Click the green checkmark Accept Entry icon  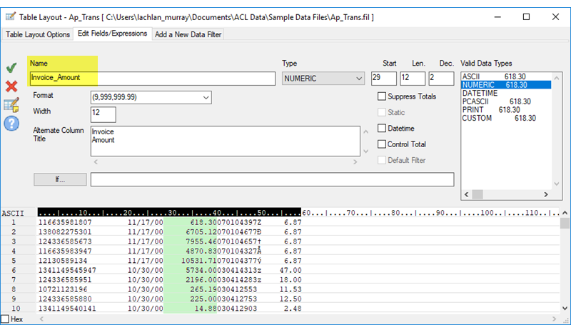tap(11, 69)
